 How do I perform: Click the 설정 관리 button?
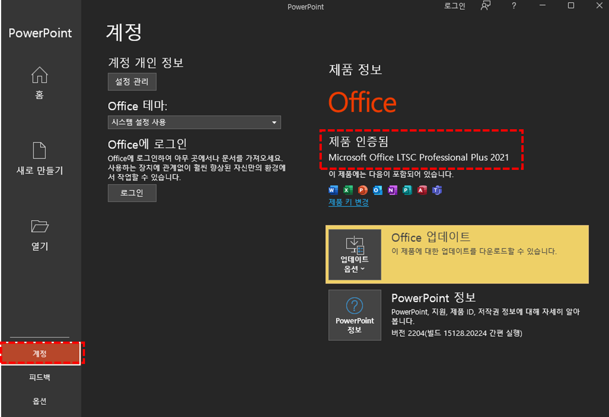point(132,82)
